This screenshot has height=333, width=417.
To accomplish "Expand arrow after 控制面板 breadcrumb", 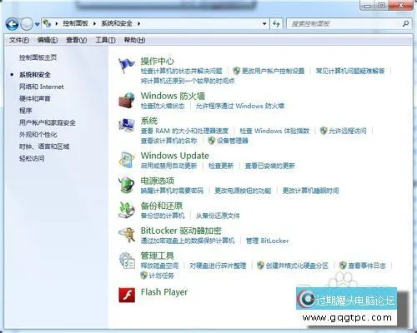I will (x=94, y=23).
